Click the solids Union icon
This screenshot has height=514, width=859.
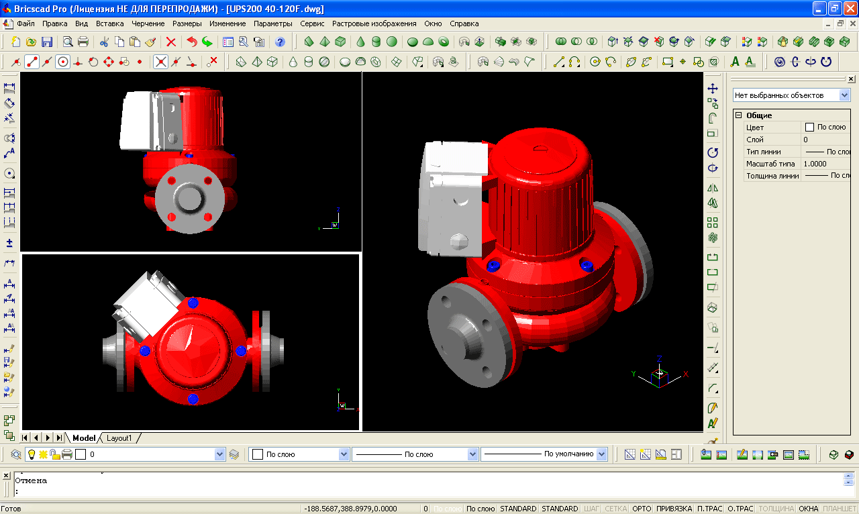click(562, 42)
